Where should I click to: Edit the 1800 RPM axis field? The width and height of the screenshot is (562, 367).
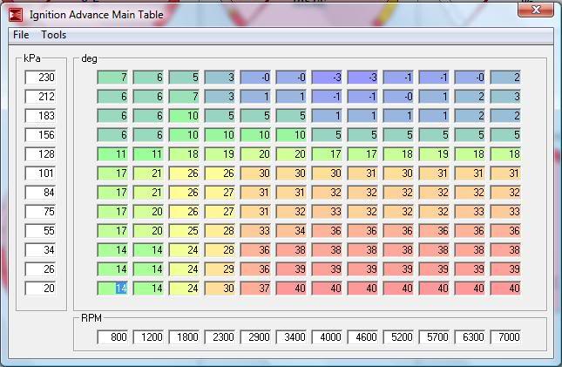[184, 336]
